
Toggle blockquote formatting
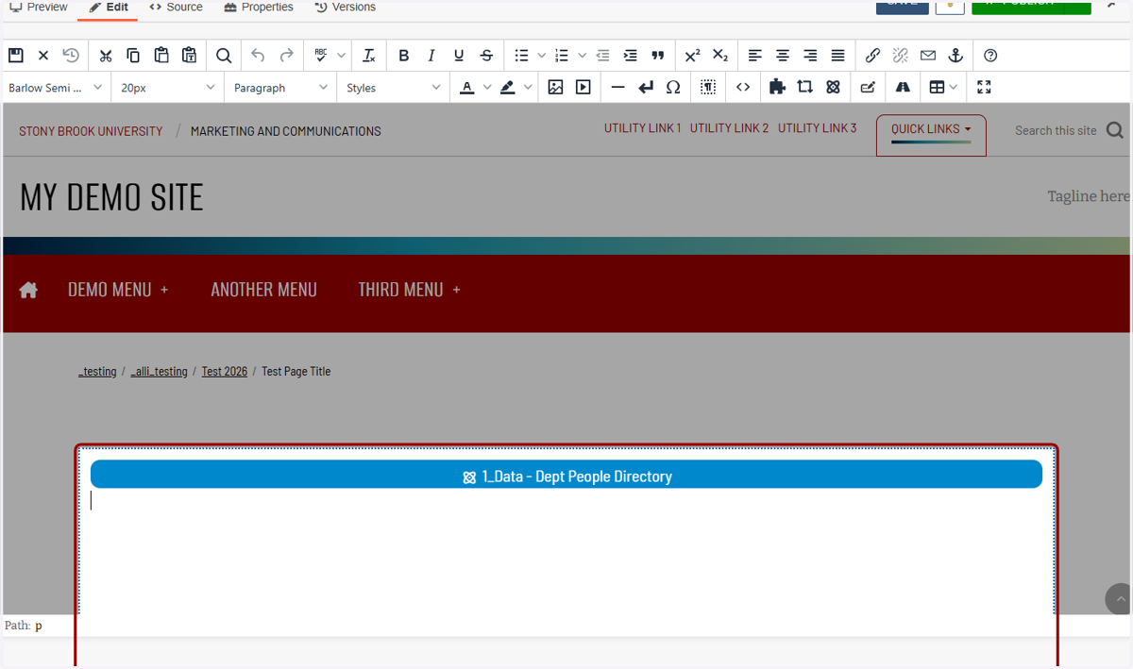[658, 56]
